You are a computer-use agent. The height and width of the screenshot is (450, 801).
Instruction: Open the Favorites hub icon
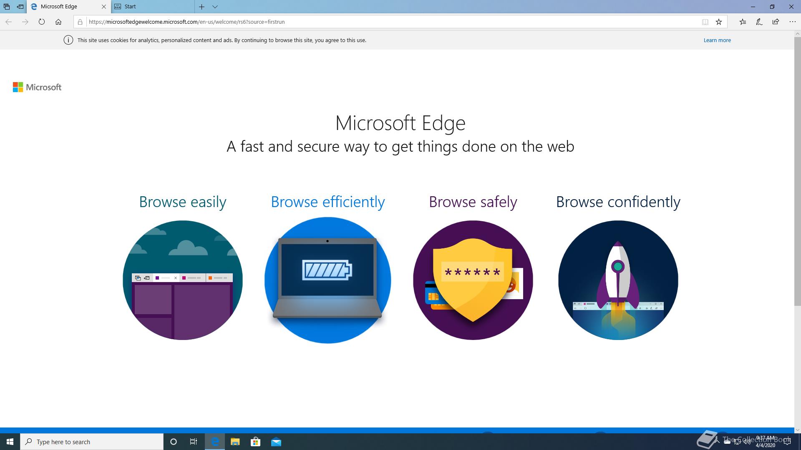pos(743,22)
